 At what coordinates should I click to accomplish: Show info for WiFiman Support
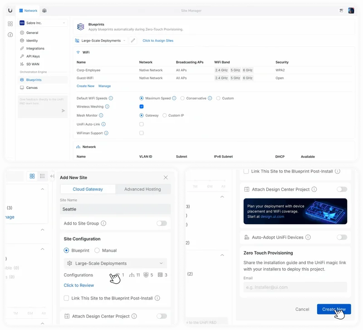pos(106,133)
